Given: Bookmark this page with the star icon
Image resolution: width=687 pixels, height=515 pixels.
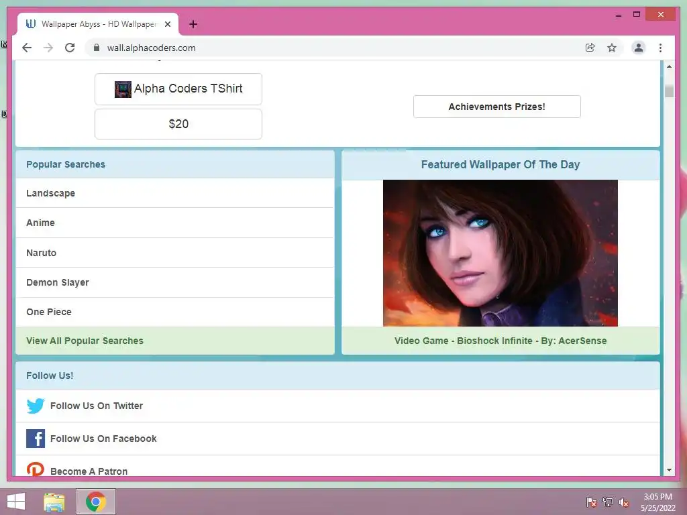Looking at the screenshot, I should [612, 48].
